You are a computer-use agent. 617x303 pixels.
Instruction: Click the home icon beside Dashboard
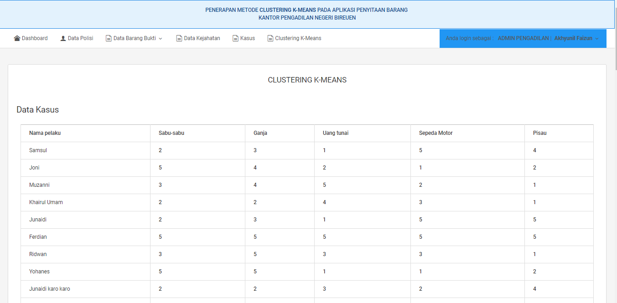tap(17, 38)
